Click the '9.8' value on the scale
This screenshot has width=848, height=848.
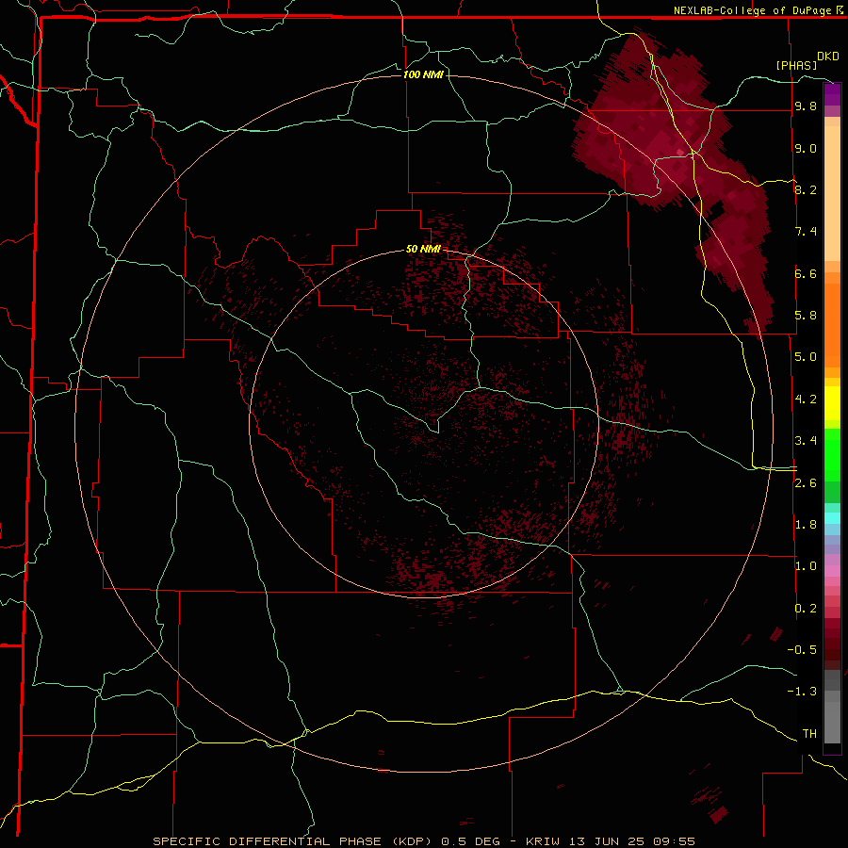(x=806, y=106)
